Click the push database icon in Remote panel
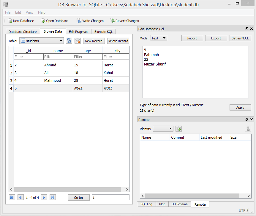 click(x=248, y=129)
